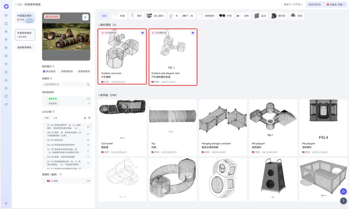This screenshot has width=349, height=209.
Task: Open the 已复核-风险 dropdown
Action: 336,5
